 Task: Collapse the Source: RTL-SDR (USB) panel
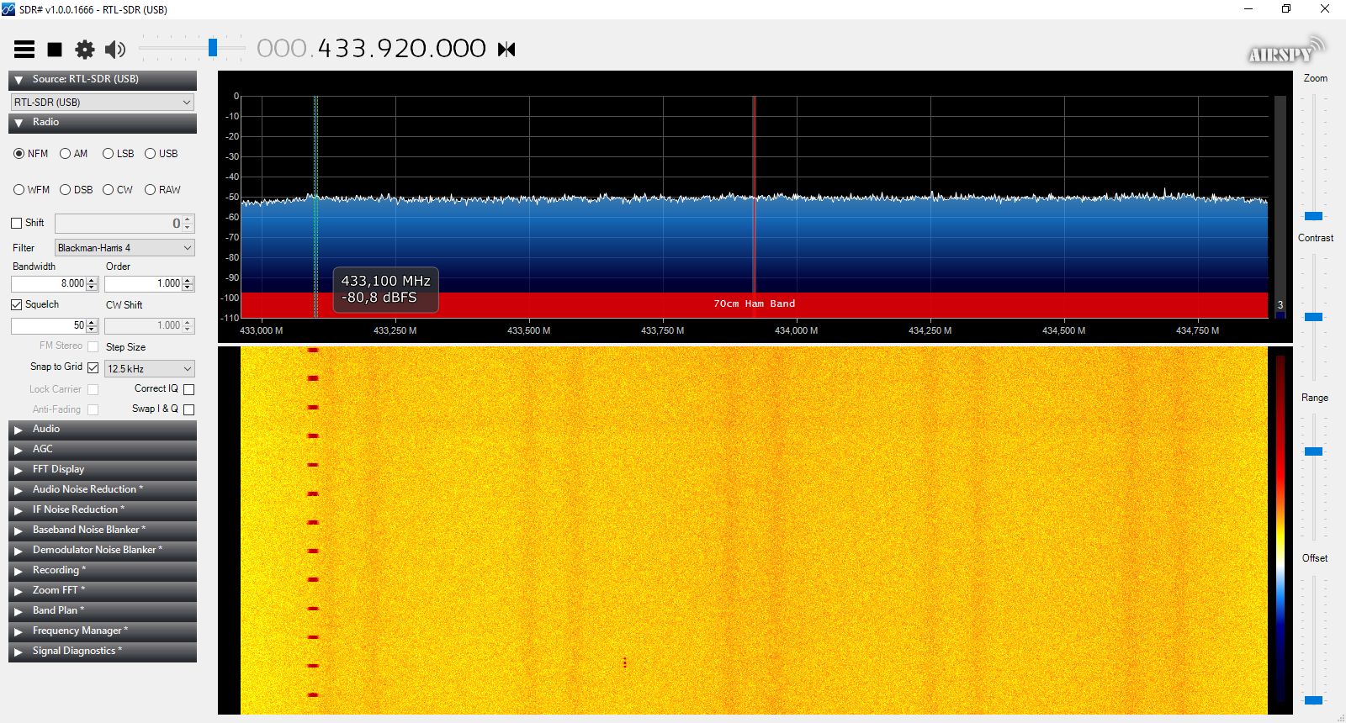click(x=103, y=80)
